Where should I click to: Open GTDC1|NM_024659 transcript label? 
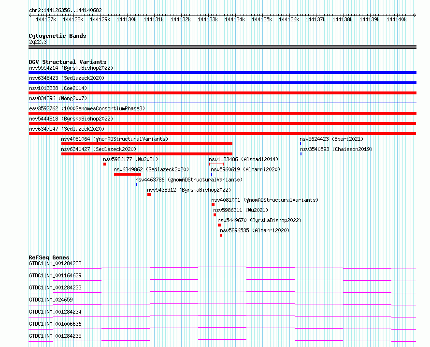coord(51,300)
